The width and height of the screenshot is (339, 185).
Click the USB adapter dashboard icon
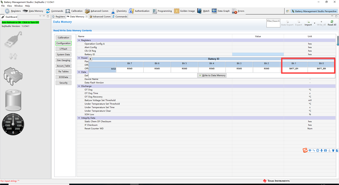(13, 40)
